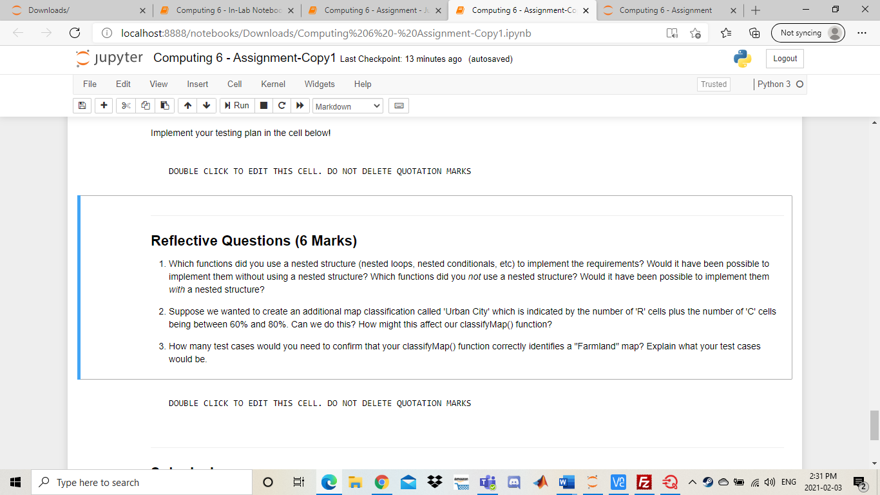Open the Windows notification center
Viewport: 880px width, 495px height.
point(859,482)
